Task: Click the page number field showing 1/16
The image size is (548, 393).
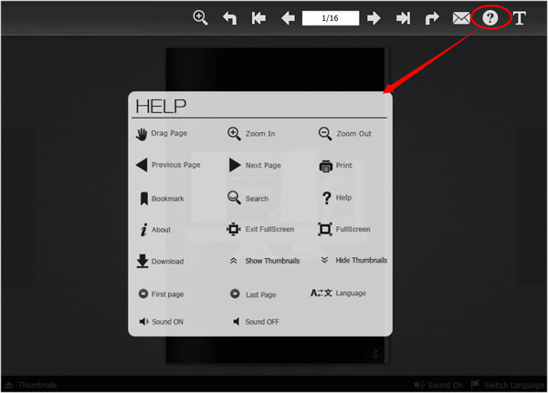Action: (x=330, y=17)
